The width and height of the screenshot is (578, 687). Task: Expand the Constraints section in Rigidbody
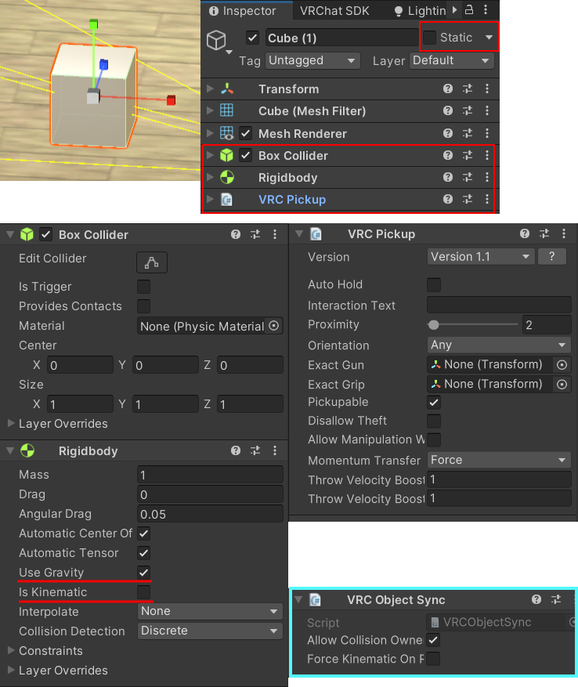tap(11, 650)
